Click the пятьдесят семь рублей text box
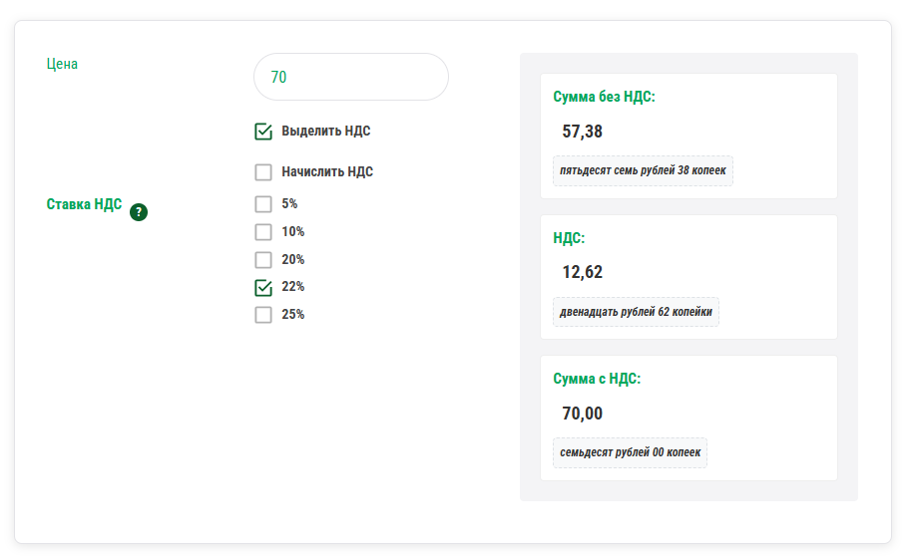This screenshot has height=557, width=910. click(x=644, y=170)
